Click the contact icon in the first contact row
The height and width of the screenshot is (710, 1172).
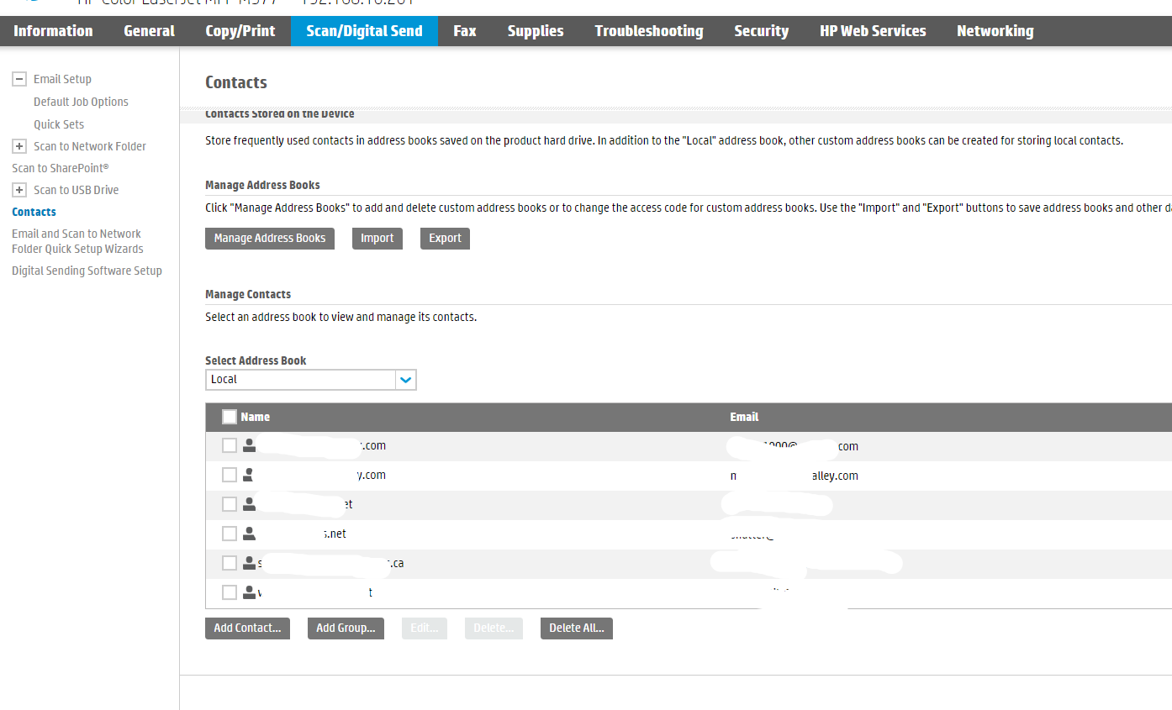(249, 445)
